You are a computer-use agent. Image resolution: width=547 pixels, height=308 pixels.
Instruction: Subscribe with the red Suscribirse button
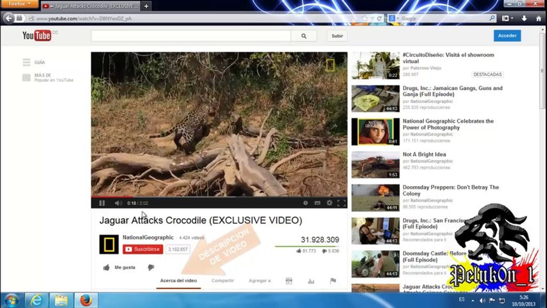tap(143, 249)
